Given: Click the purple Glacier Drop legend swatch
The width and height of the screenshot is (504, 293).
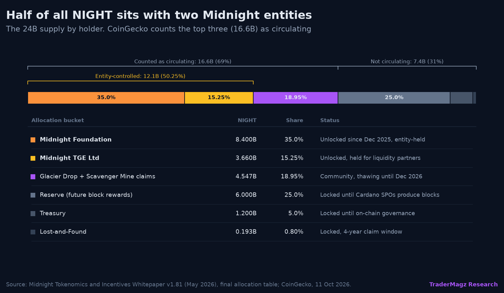Looking at the screenshot, I should (33, 177).
